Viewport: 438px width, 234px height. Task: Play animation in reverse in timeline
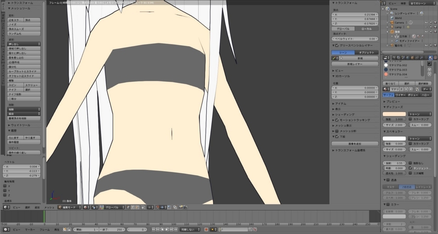pyautogui.click(x=162, y=230)
